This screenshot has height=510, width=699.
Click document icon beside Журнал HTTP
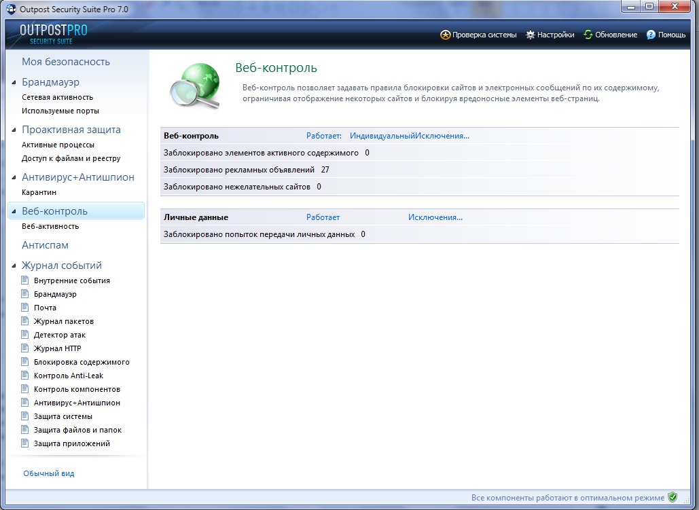25,348
